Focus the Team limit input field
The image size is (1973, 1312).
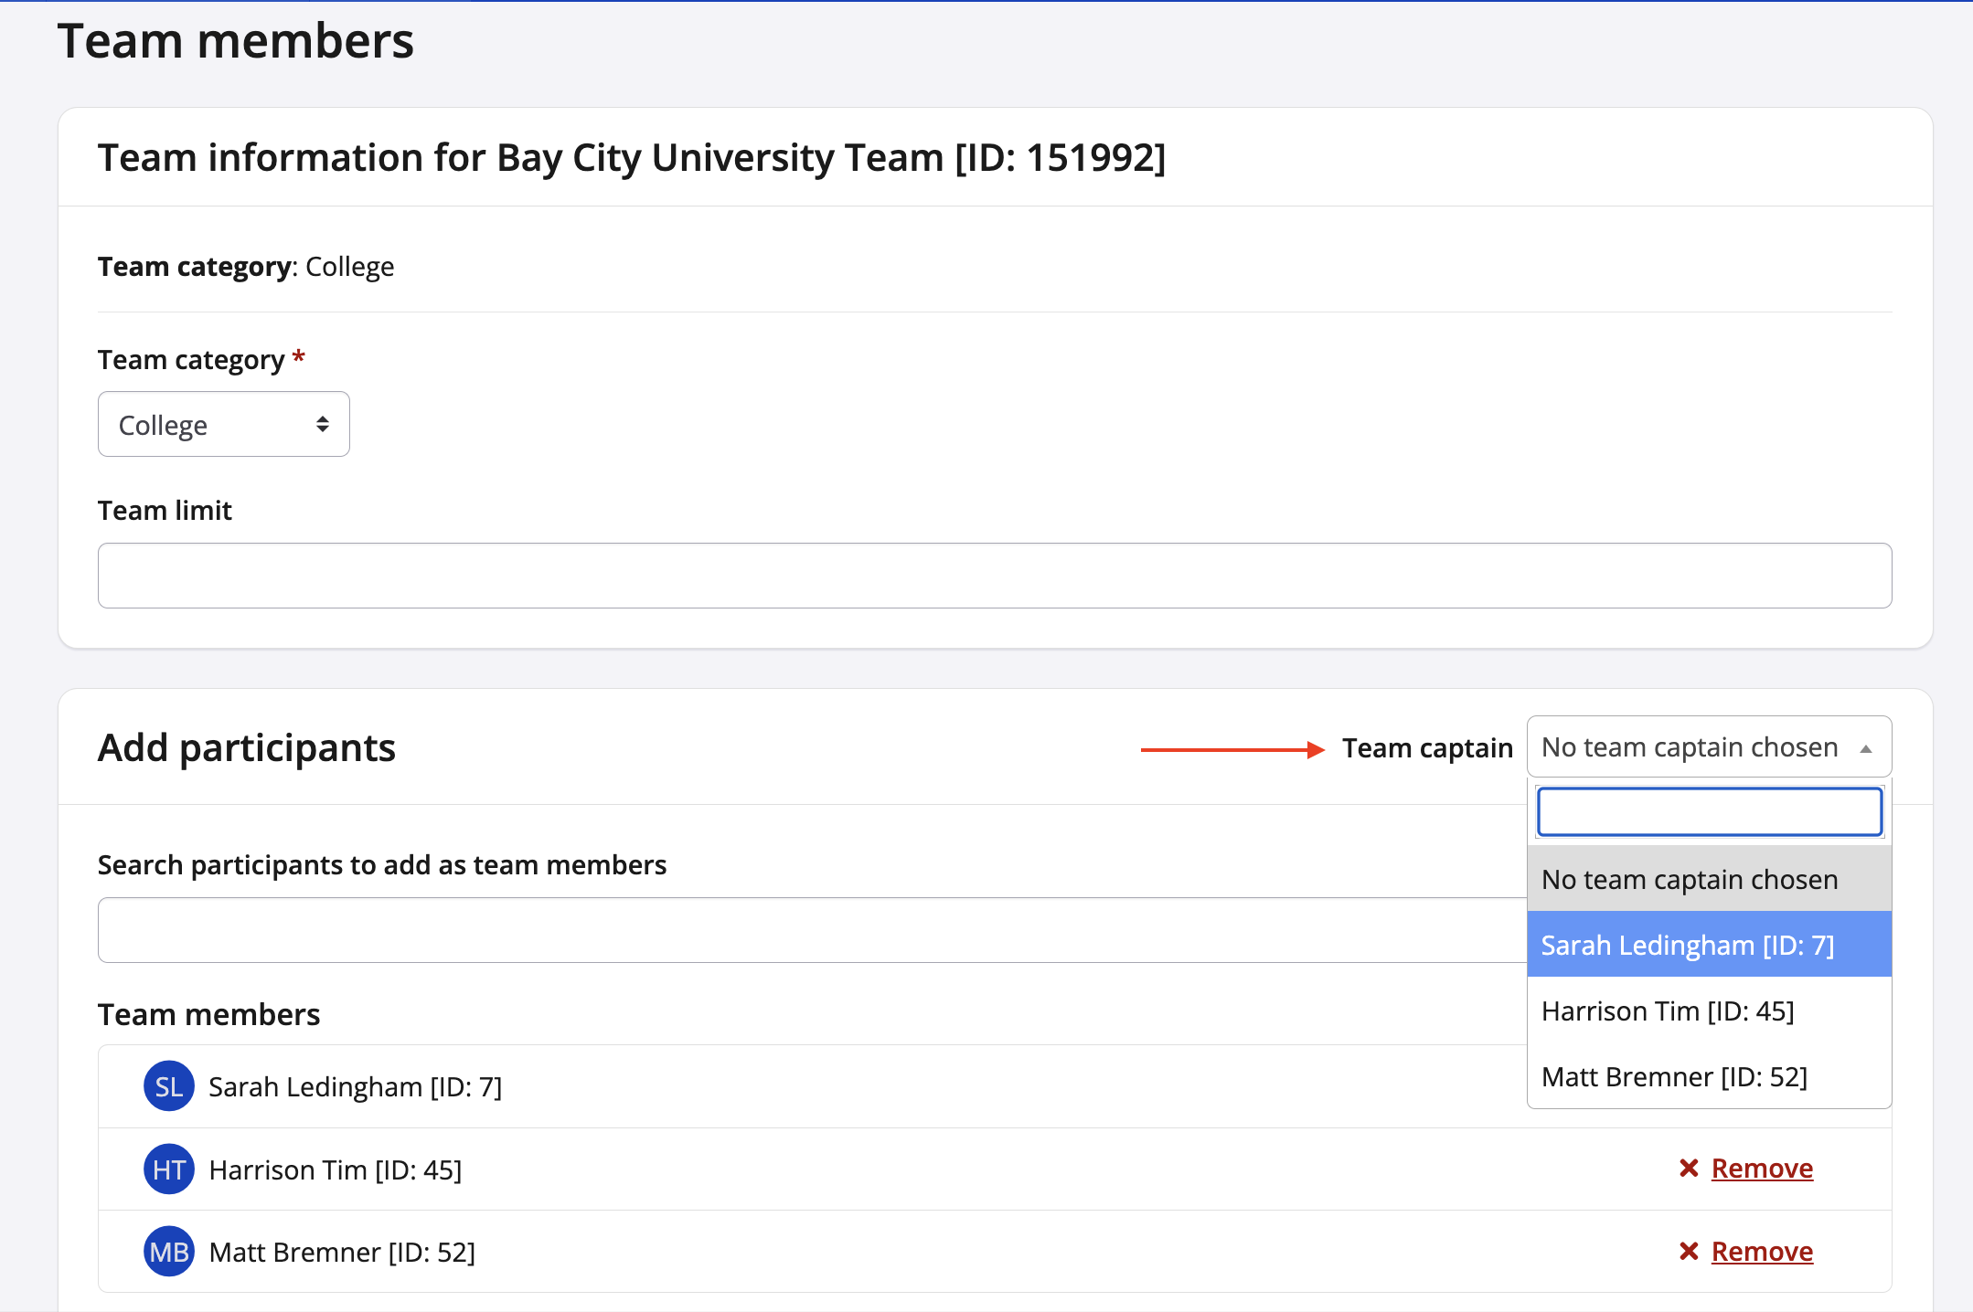[x=994, y=576]
